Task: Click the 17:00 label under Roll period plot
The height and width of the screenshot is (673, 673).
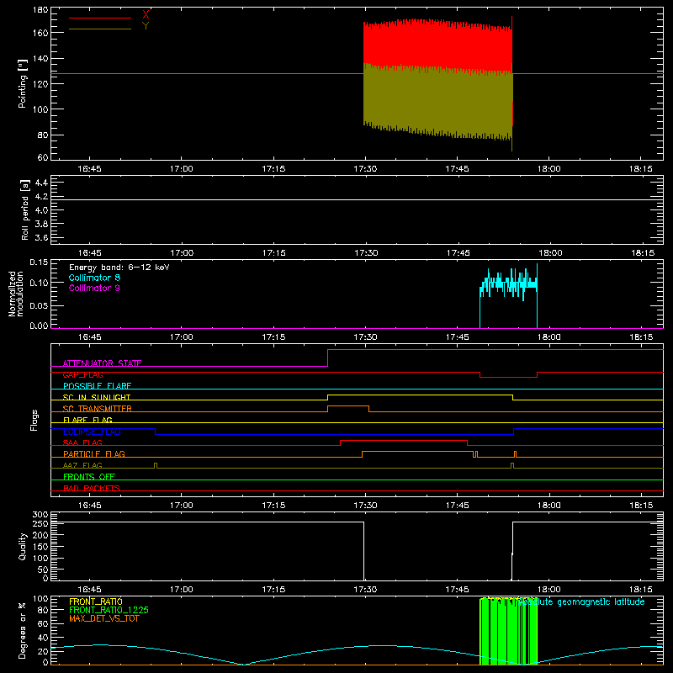Action: click(182, 253)
